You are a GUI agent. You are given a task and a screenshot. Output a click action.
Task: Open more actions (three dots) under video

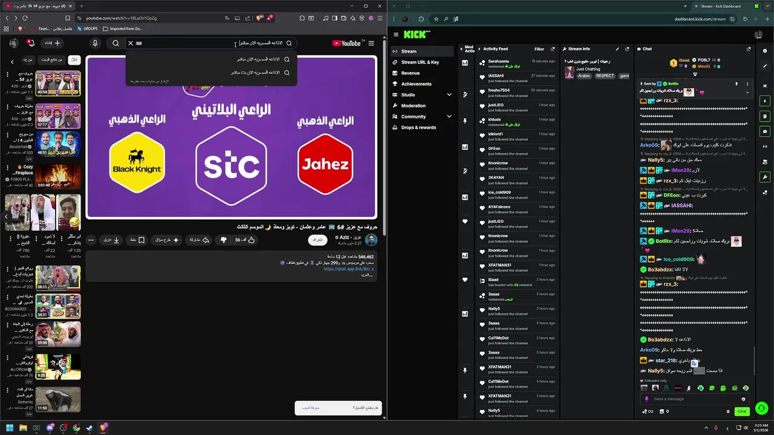click(x=91, y=240)
